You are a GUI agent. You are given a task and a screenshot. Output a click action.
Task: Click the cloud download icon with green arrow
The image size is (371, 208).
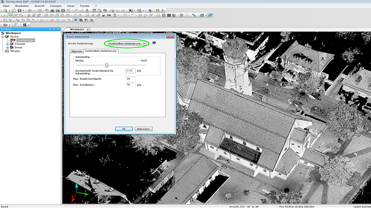[112, 11]
